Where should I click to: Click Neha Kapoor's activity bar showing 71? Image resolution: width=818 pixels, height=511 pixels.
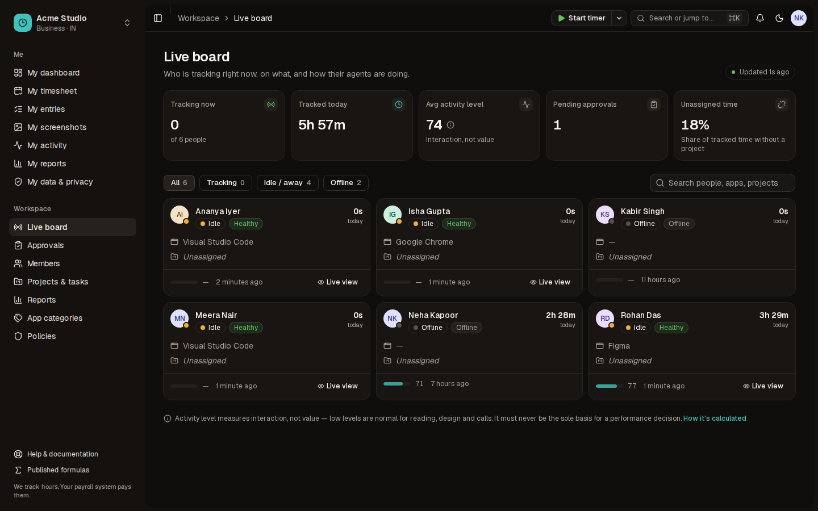397,384
